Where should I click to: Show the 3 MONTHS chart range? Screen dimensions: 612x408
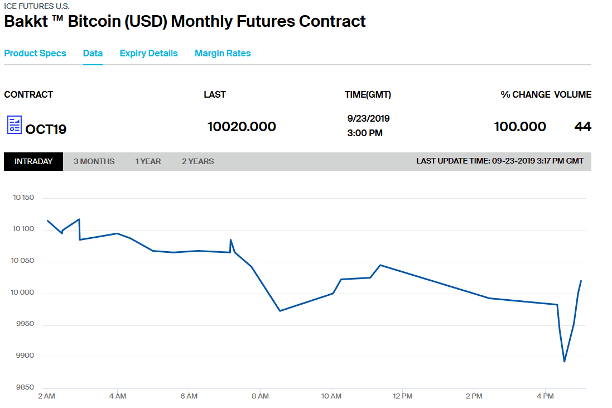(94, 161)
